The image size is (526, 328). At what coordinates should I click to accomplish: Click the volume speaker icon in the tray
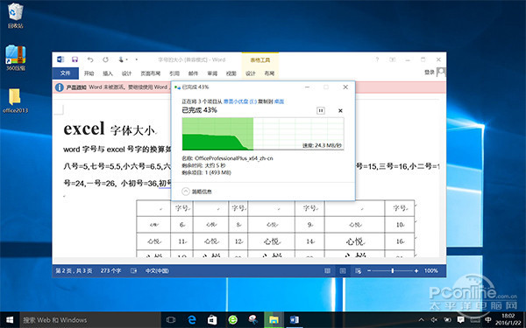pos(434,319)
